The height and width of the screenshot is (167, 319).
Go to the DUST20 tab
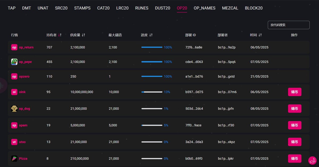[163, 8]
